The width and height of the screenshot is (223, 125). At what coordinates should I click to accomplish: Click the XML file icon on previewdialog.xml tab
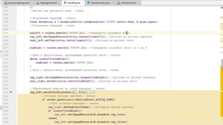pos(6,3)
